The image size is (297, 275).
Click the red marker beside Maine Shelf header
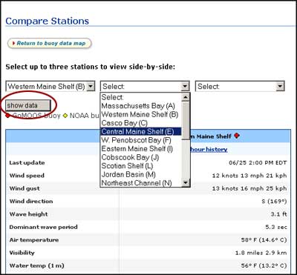pyautogui.click(x=237, y=136)
